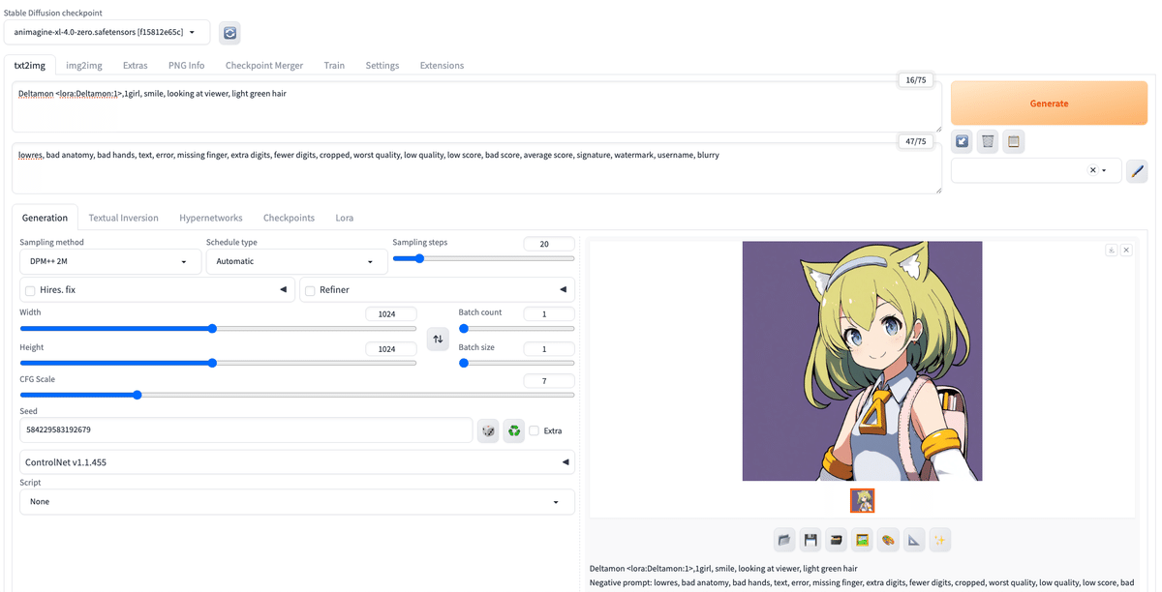Tick the Extra seed checkbox
The height and width of the screenshot is (592, 1162).
(x=535, y=430)
